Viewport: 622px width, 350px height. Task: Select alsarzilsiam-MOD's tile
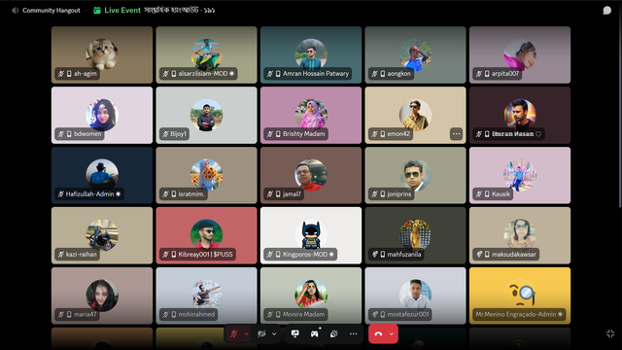tap(206, 54)
